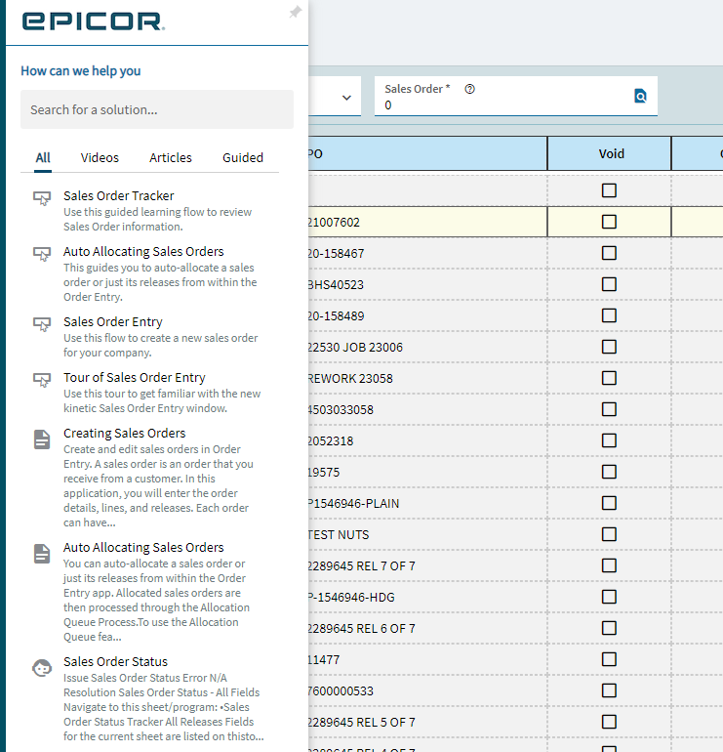The image size is (723, 752).
Task: Click article icon beside second Auto Allocating Sales Orders
Action: click(42, 554)
